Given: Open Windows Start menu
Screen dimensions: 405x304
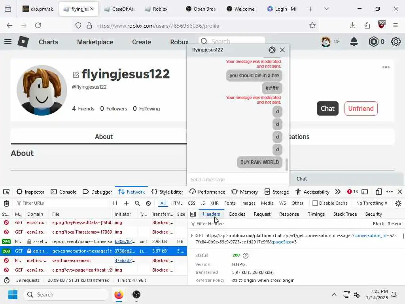Looking at the screenshot, I should (13, 294).
